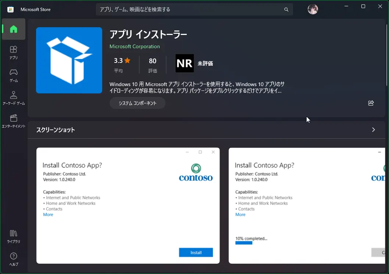This screenshot has width=389, height=274.
Task: Open the アプリ (Apps) sidebar section
Action: pyautogui.click(x=14, y=52)
